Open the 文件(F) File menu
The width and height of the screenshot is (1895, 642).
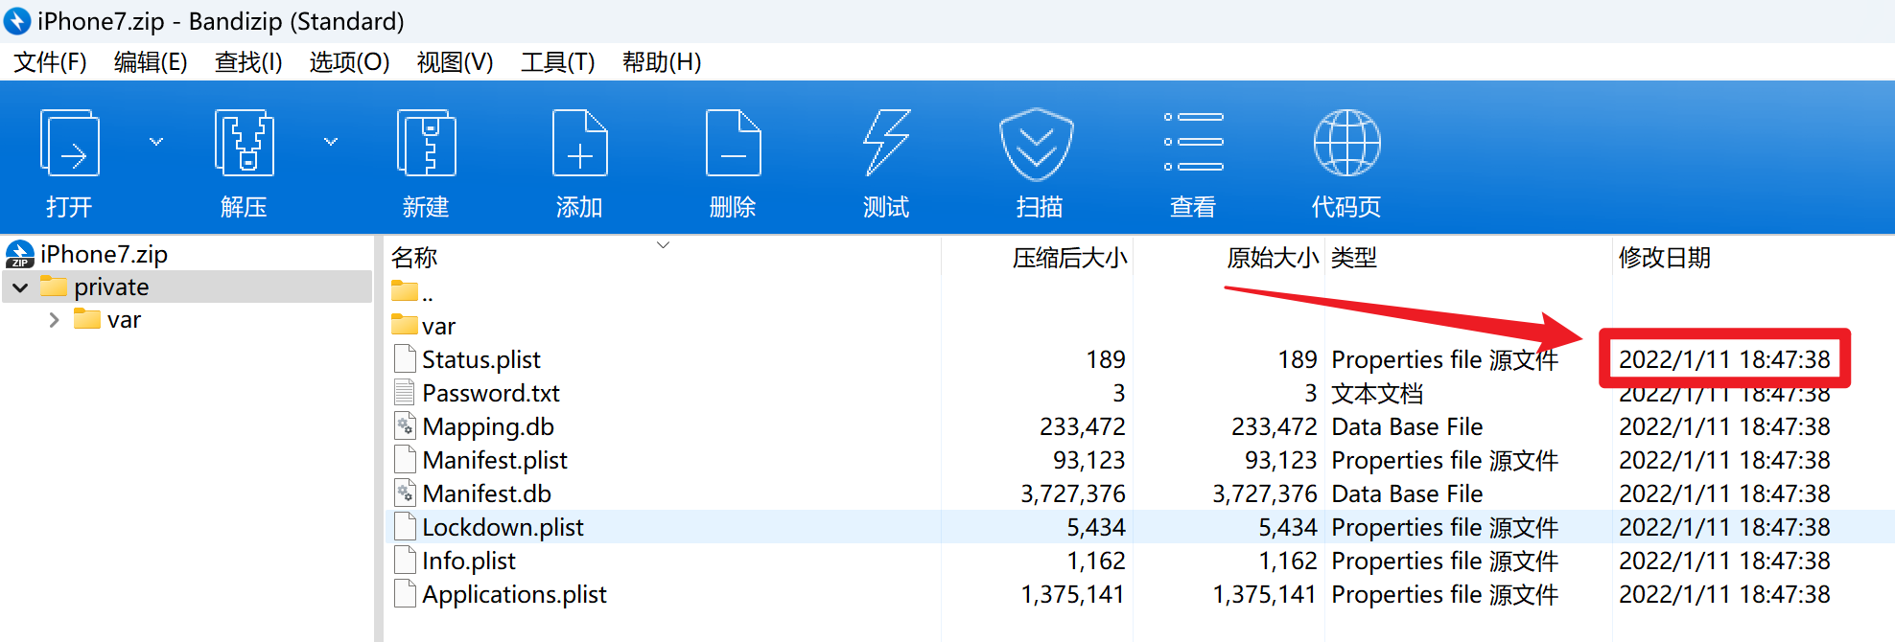click(50, 62)
